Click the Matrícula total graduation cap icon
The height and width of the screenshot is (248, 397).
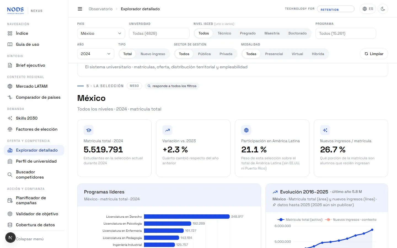coord(88,130)
